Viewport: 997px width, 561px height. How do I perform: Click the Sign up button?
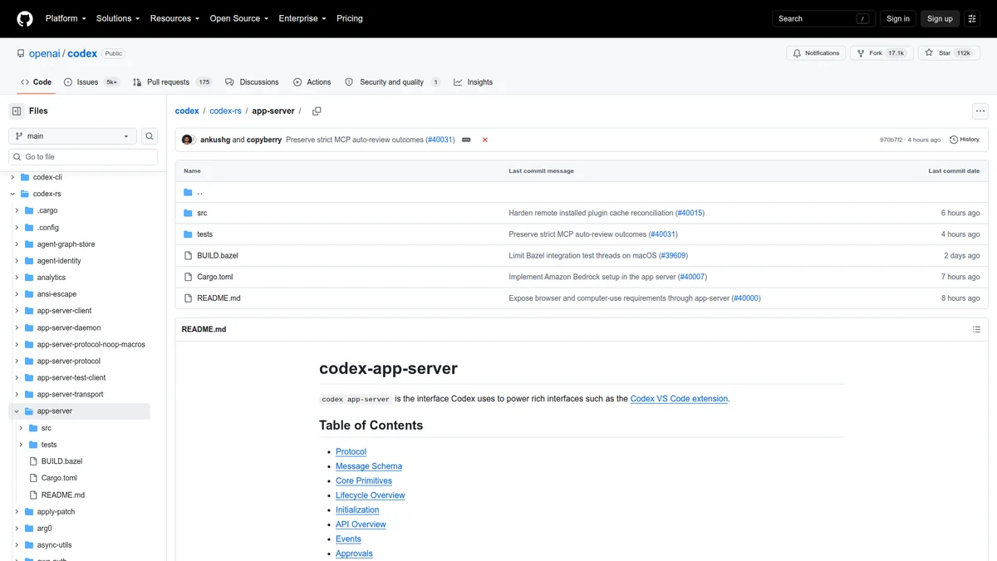(x=940, y=18)
